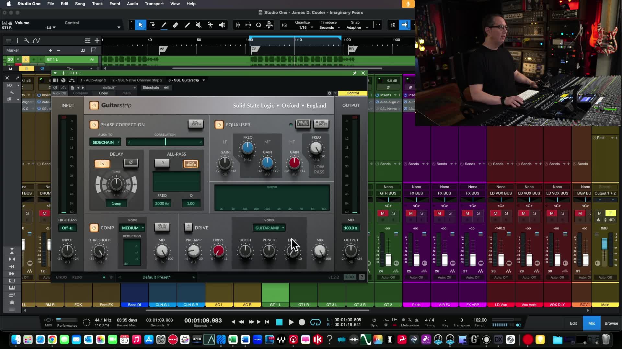Image resolution: width=622 pixels, height=349 pixels.
Task: Open the GUITAR AMP model dropdown
Action: point(269,228)
